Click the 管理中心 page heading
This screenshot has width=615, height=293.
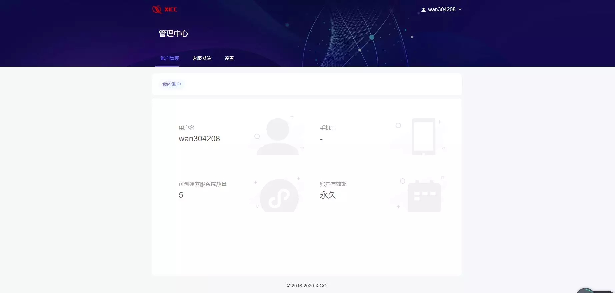click(173, 33)
